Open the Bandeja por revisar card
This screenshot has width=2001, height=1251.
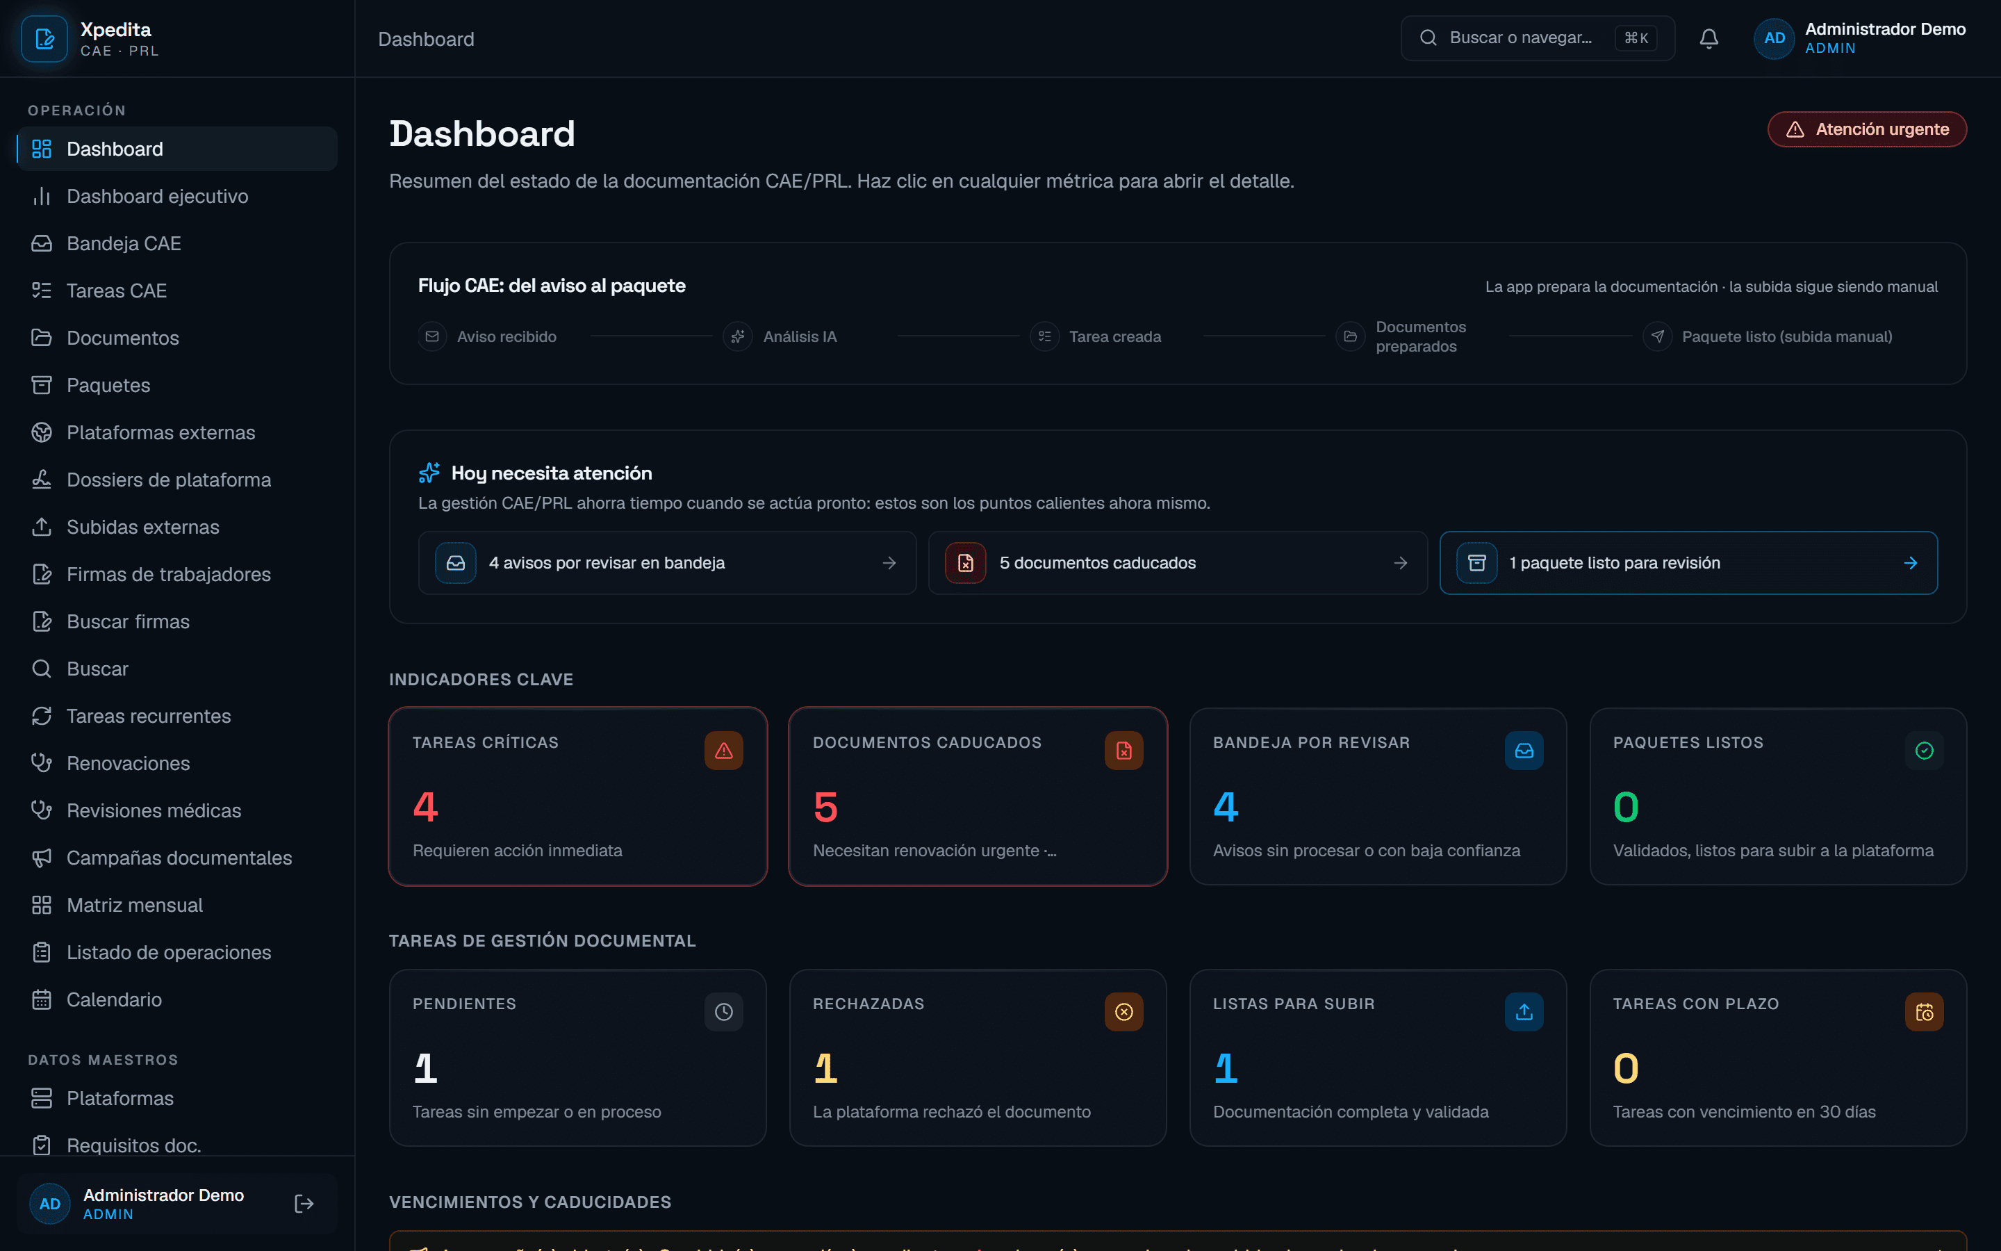[x=1378, y=796]
